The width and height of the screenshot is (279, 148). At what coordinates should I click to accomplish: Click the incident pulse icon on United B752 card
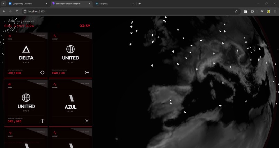(55, 36)
